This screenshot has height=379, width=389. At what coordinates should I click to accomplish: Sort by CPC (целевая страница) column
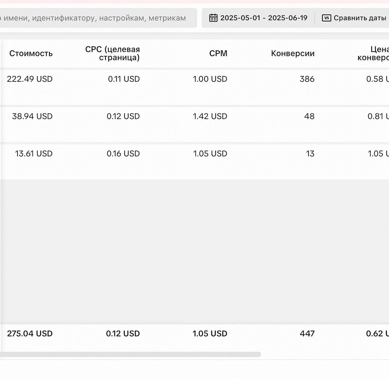coord(112,53)
